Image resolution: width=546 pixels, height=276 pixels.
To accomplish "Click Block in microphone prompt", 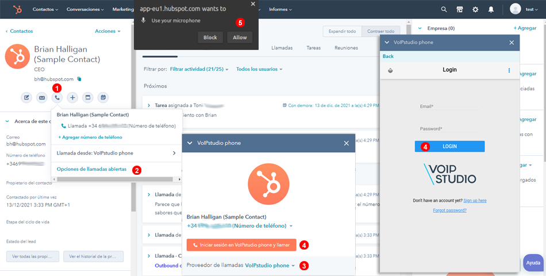I will 210,37.
